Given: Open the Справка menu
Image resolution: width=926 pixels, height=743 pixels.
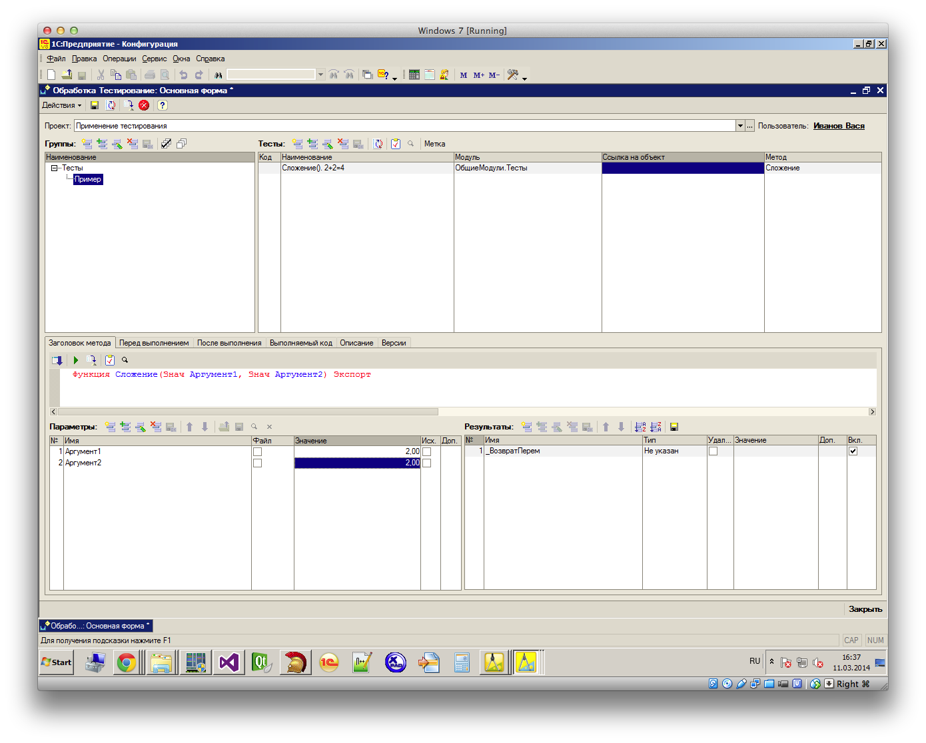Looking at the screenshot, I should [x=210, y=59].
